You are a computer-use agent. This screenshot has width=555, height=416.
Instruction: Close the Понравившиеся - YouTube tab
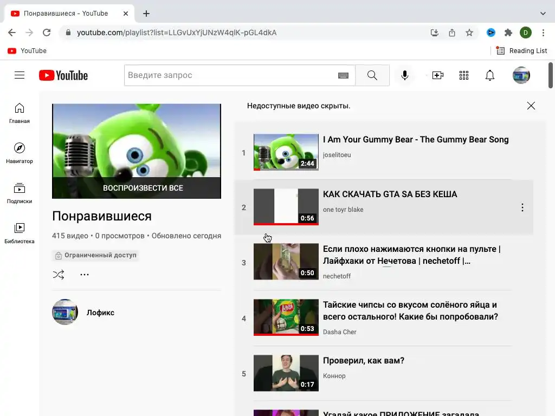pos(126,14)
